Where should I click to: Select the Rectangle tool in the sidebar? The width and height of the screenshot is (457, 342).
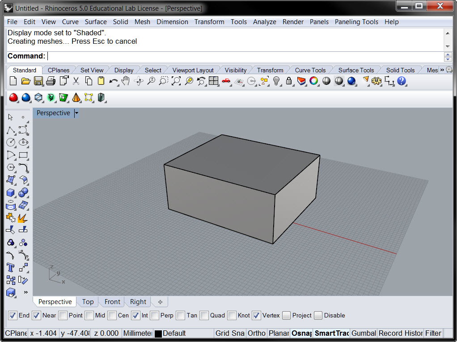point(23,155)
